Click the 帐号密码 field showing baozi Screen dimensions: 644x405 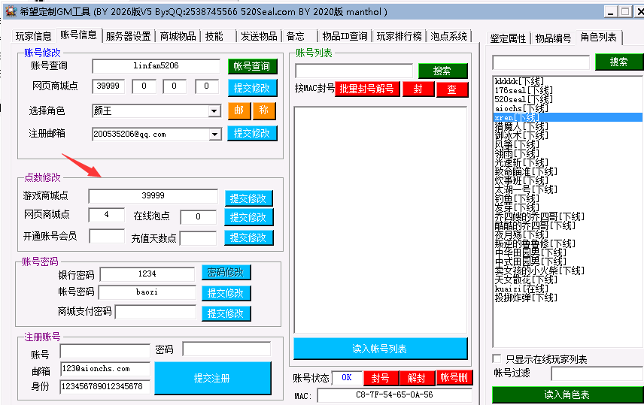pos(147,292)
